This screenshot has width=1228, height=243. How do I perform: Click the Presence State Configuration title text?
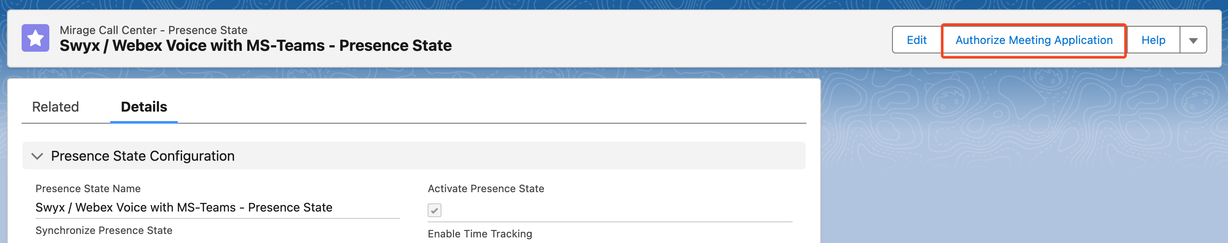pos(143,156)
